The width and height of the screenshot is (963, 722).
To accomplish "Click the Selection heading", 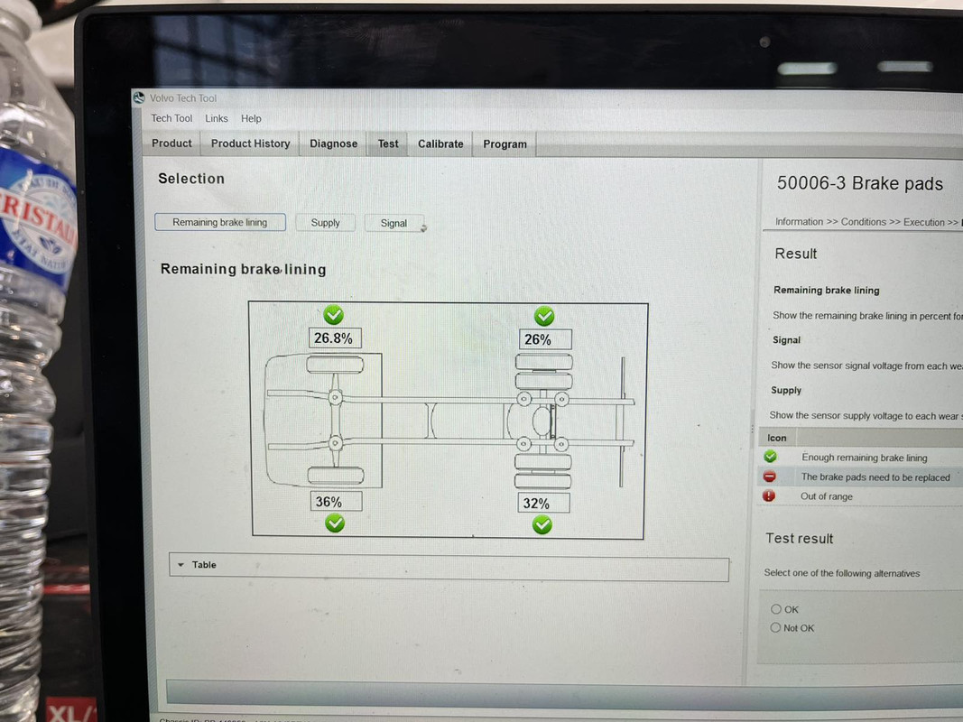I will pyautogui.click(x=191, y=179).
